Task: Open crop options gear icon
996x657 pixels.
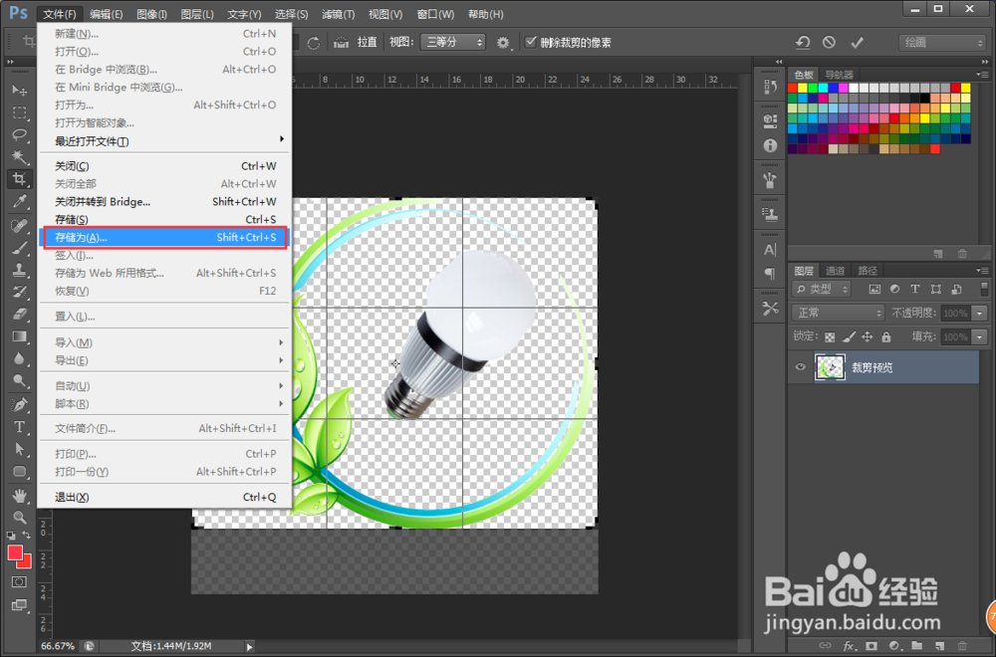Action: click(x=503, y=43)
